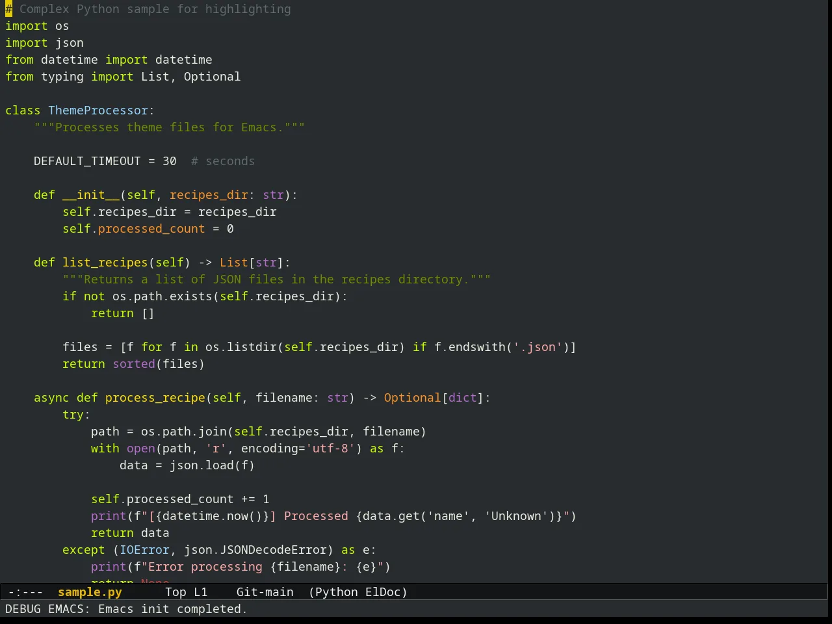832x624 pixels.
Task: Place cursor on 'import json' line
Action: [x=44, y=43]
